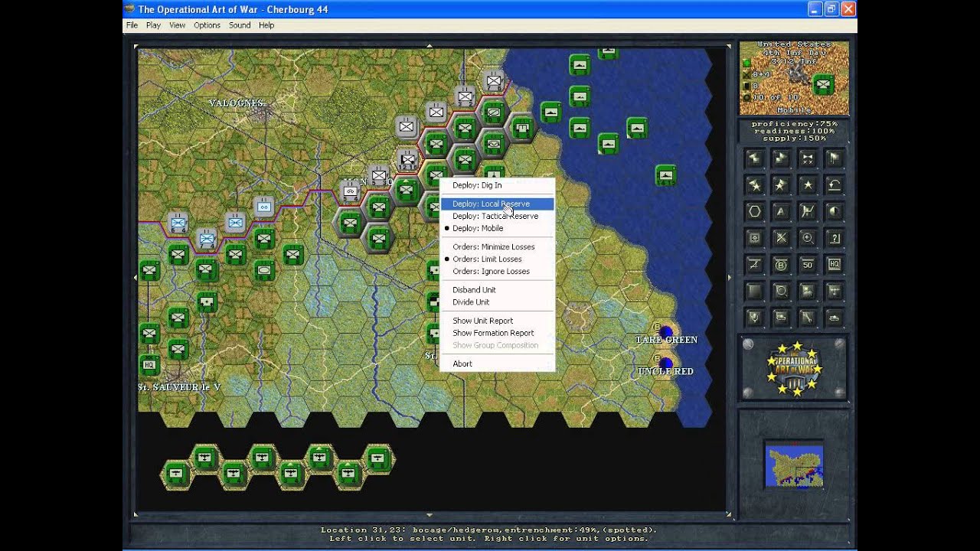The height and width of the screenshot is (551, 980).
Task: Click the tank icon in the bottom row
Action: click(835, 318)
